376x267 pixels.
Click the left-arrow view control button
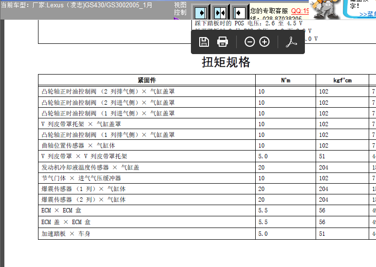(x=240, y=13)
